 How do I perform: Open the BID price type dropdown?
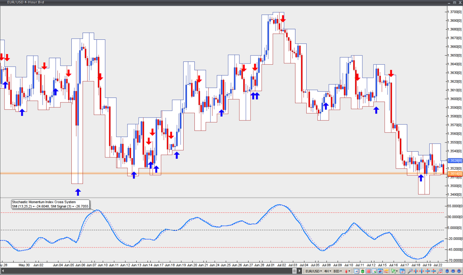tap(337, 271)
